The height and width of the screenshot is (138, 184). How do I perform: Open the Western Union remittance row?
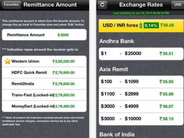[44, 61]
